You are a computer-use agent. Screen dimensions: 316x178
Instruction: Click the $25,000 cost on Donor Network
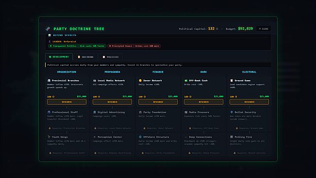coord(173,96)
